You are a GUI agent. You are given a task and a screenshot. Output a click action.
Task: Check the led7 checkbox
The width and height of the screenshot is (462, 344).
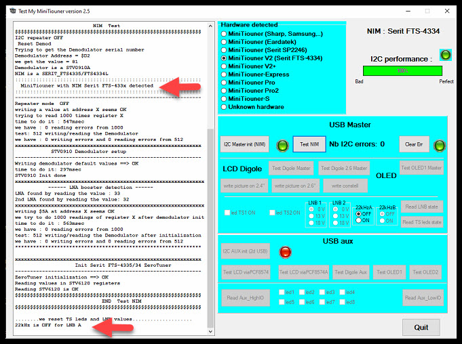(x=322, y=302)
